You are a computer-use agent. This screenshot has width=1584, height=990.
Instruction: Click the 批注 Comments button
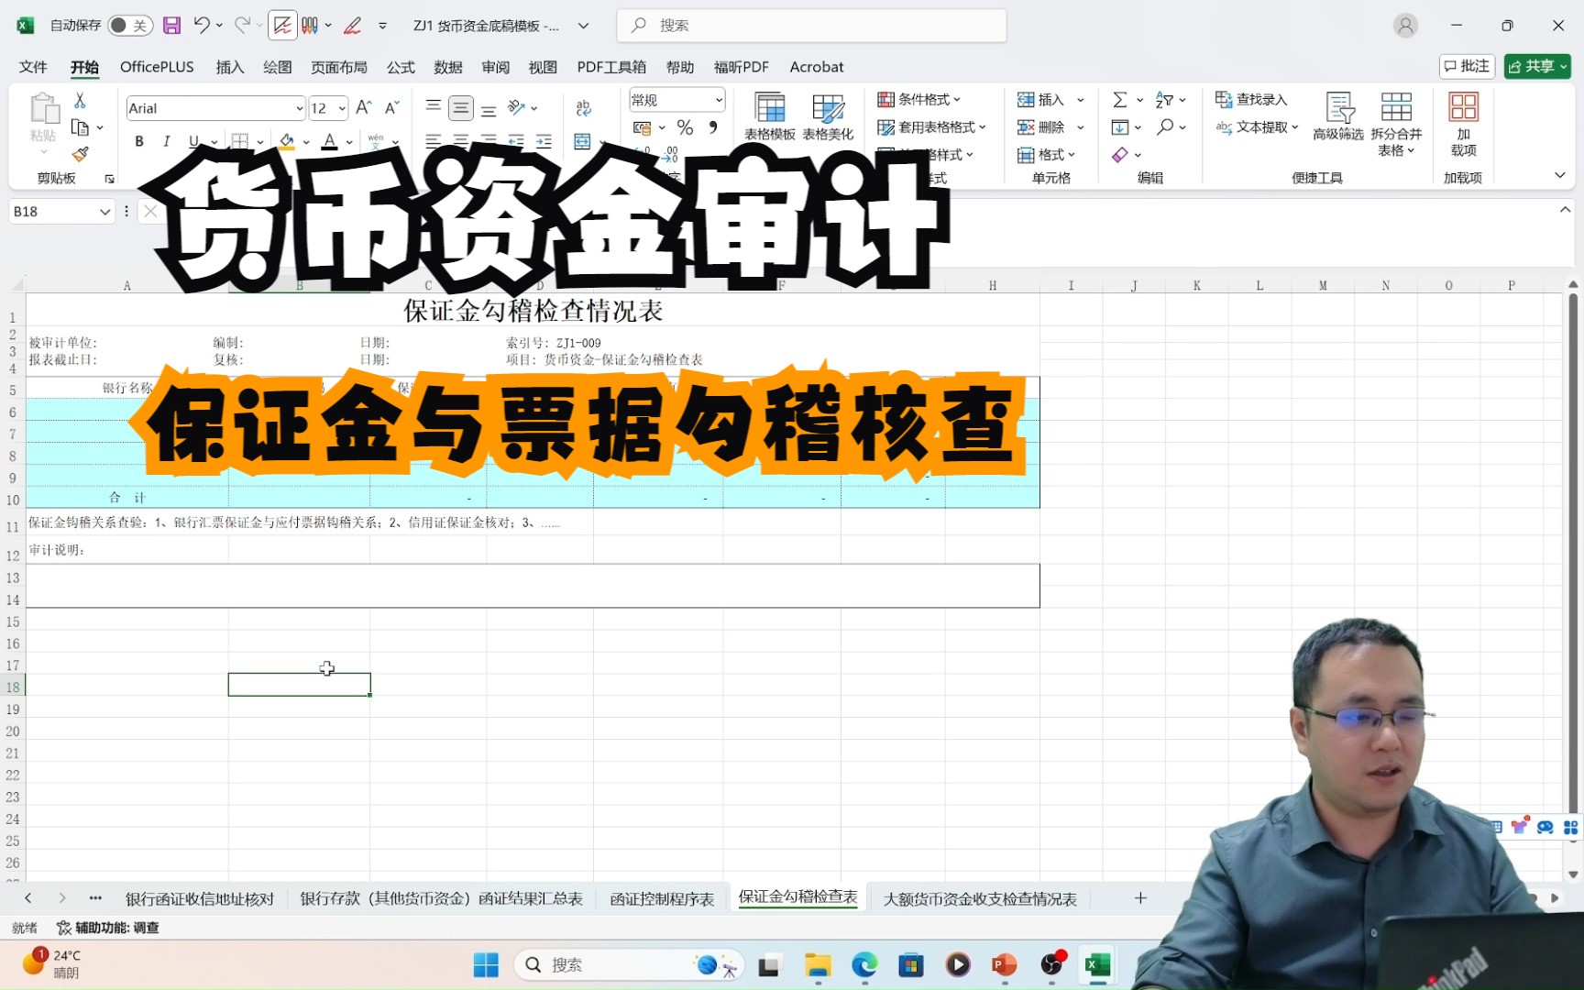pos(1467,66)
